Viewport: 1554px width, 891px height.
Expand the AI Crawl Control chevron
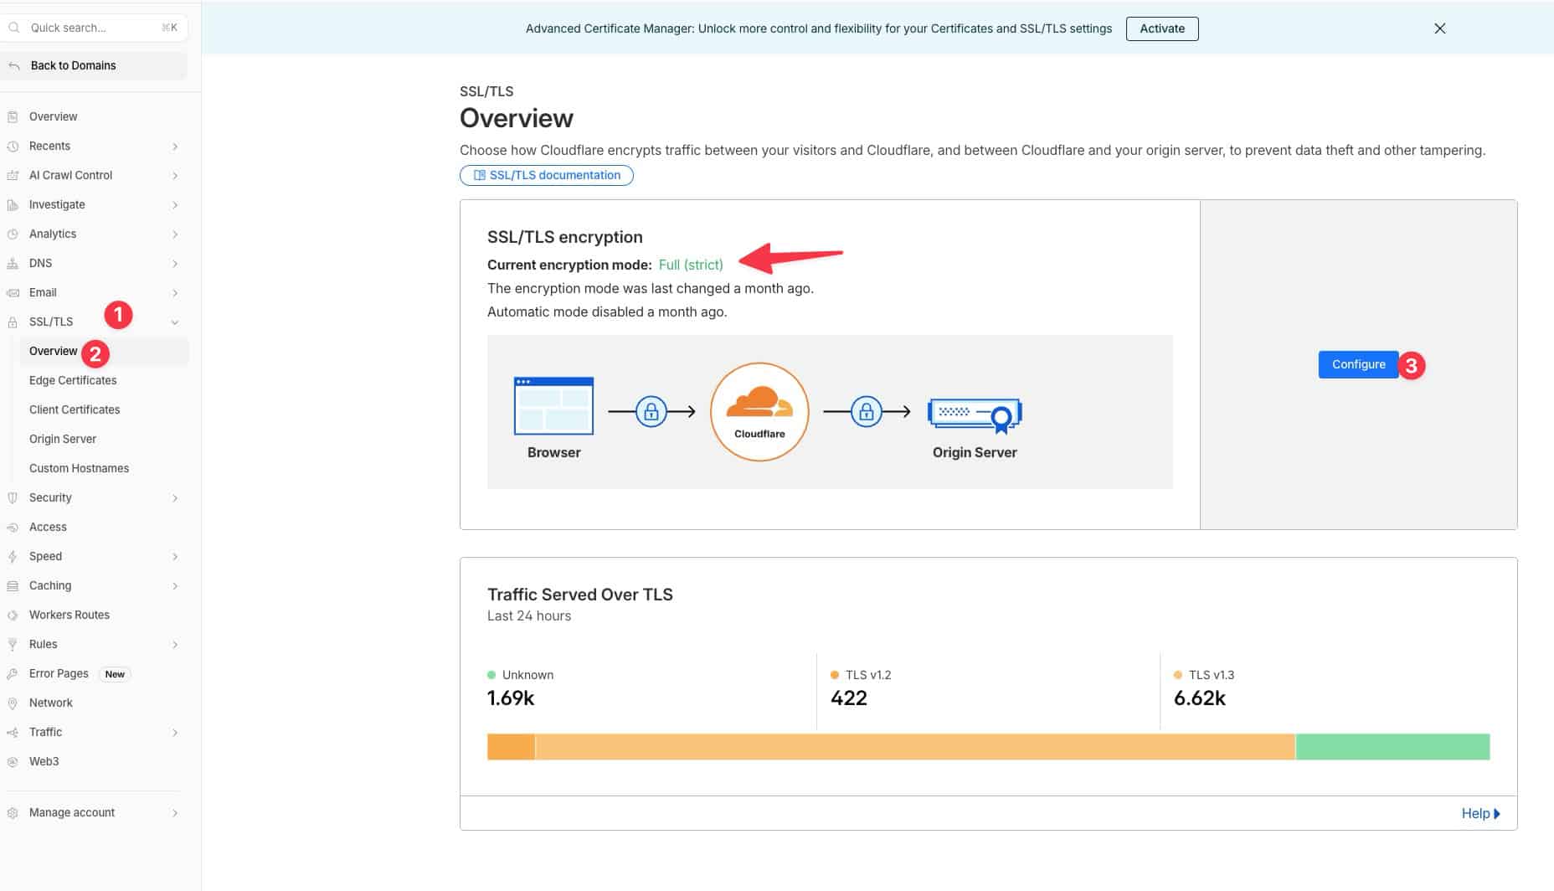175,175
